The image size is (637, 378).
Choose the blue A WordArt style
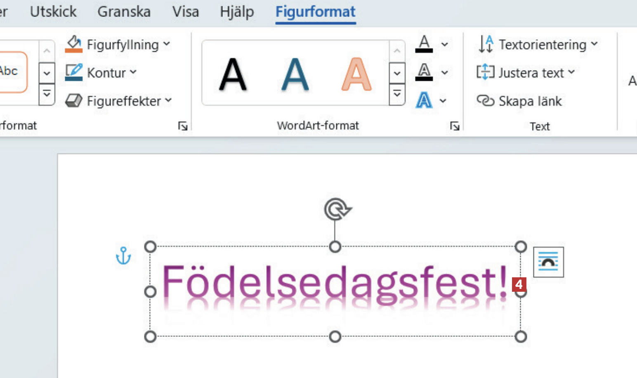click(295, 74)
